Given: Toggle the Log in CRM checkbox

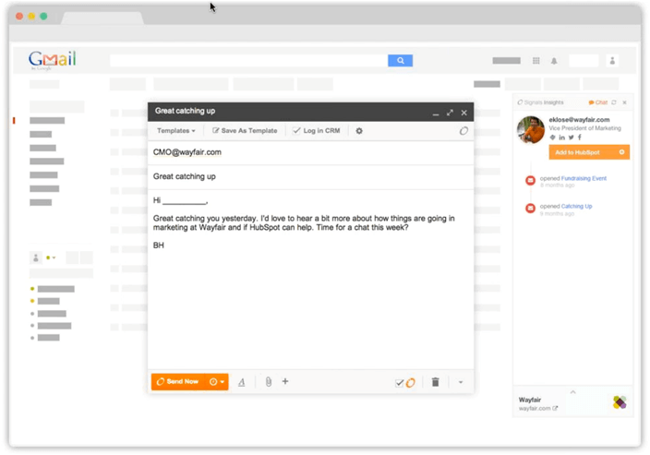Looking at the screenshot, I should 296,131.
